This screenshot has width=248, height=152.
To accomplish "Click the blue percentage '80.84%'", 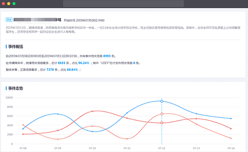I will 72,69.
